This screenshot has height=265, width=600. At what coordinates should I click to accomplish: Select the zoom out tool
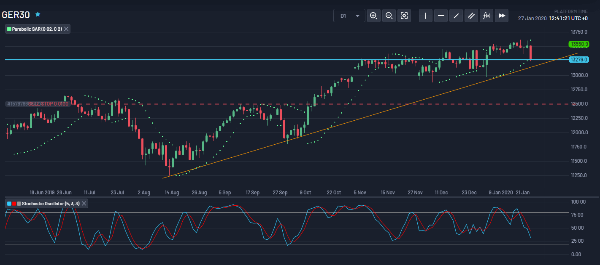pyautogui.click(x=389, y=16)
